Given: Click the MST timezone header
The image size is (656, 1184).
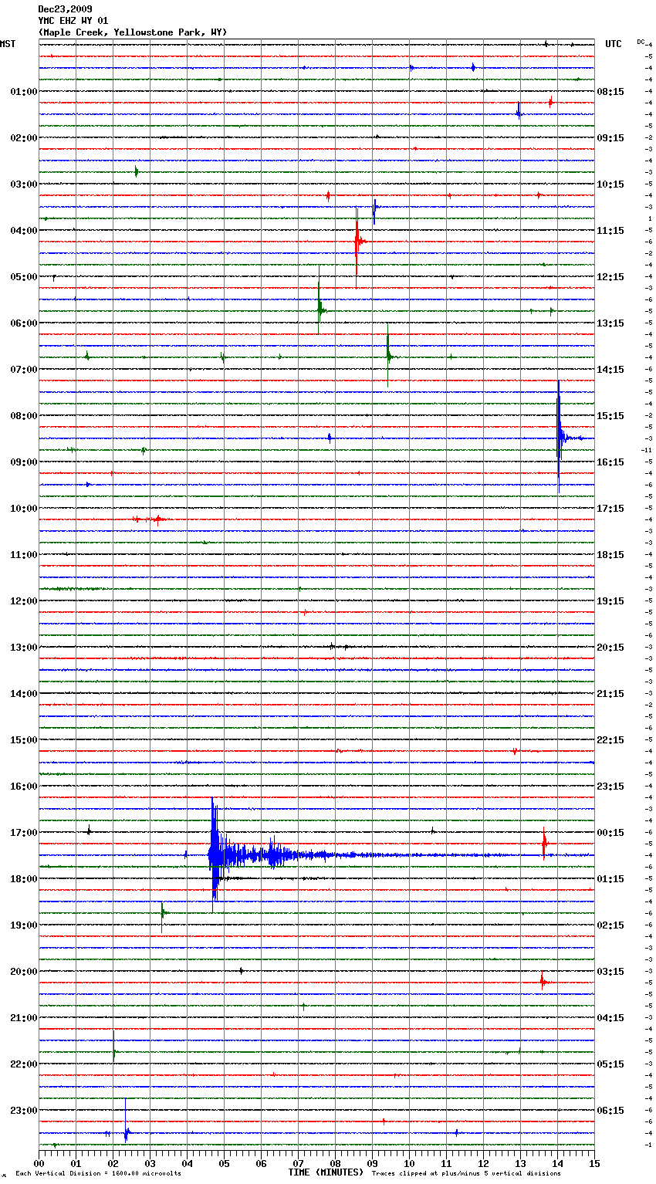Looking at the screenshot, I should 8,44.
